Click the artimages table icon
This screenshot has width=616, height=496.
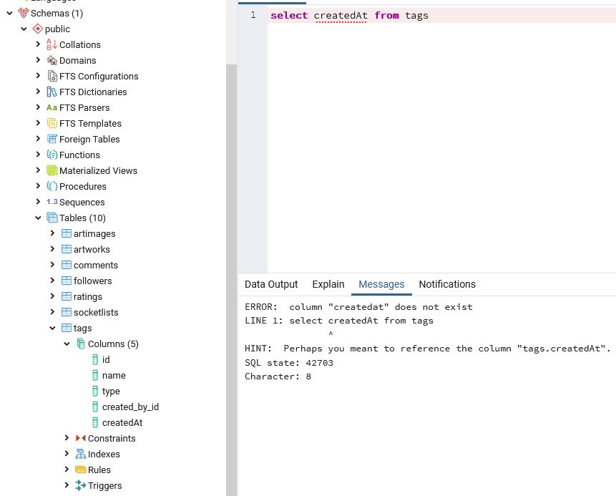(67, 233)
